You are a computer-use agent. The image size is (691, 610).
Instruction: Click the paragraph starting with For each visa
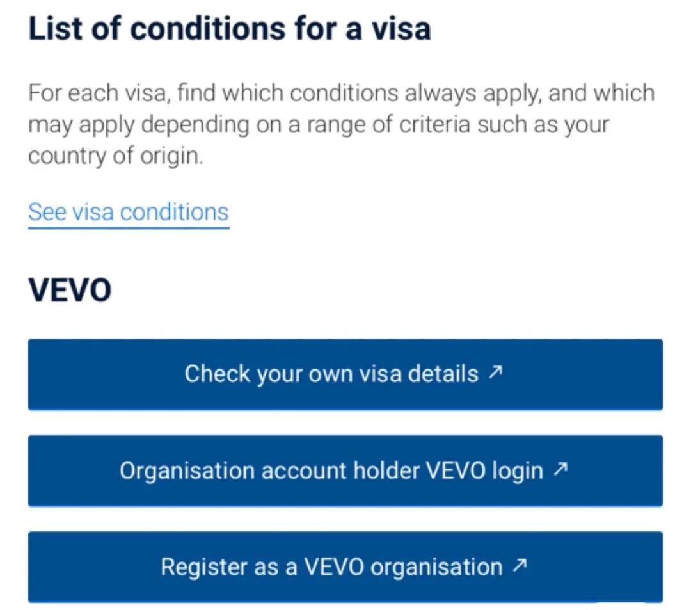pyautogui.click(x=340, y=124)
